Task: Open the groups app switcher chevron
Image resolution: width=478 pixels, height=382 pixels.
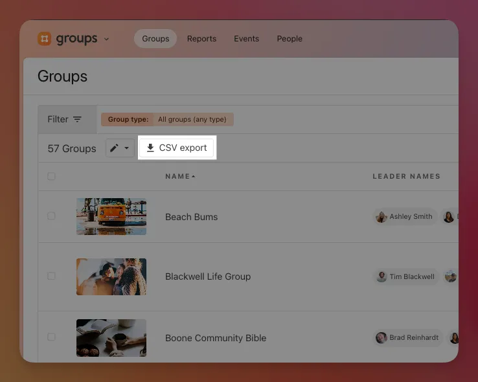Action: (106, 39)
